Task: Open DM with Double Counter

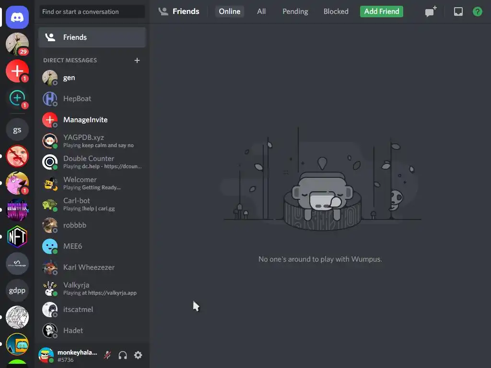Action: tap(92, 162)
